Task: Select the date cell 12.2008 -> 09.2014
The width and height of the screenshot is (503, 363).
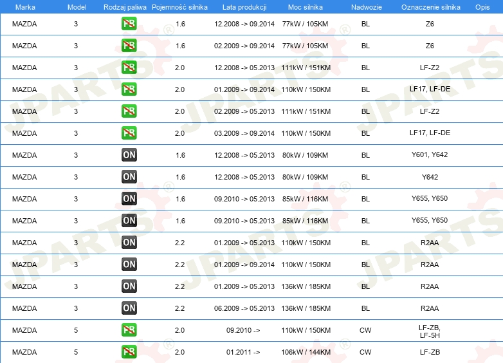Action: 244,24
